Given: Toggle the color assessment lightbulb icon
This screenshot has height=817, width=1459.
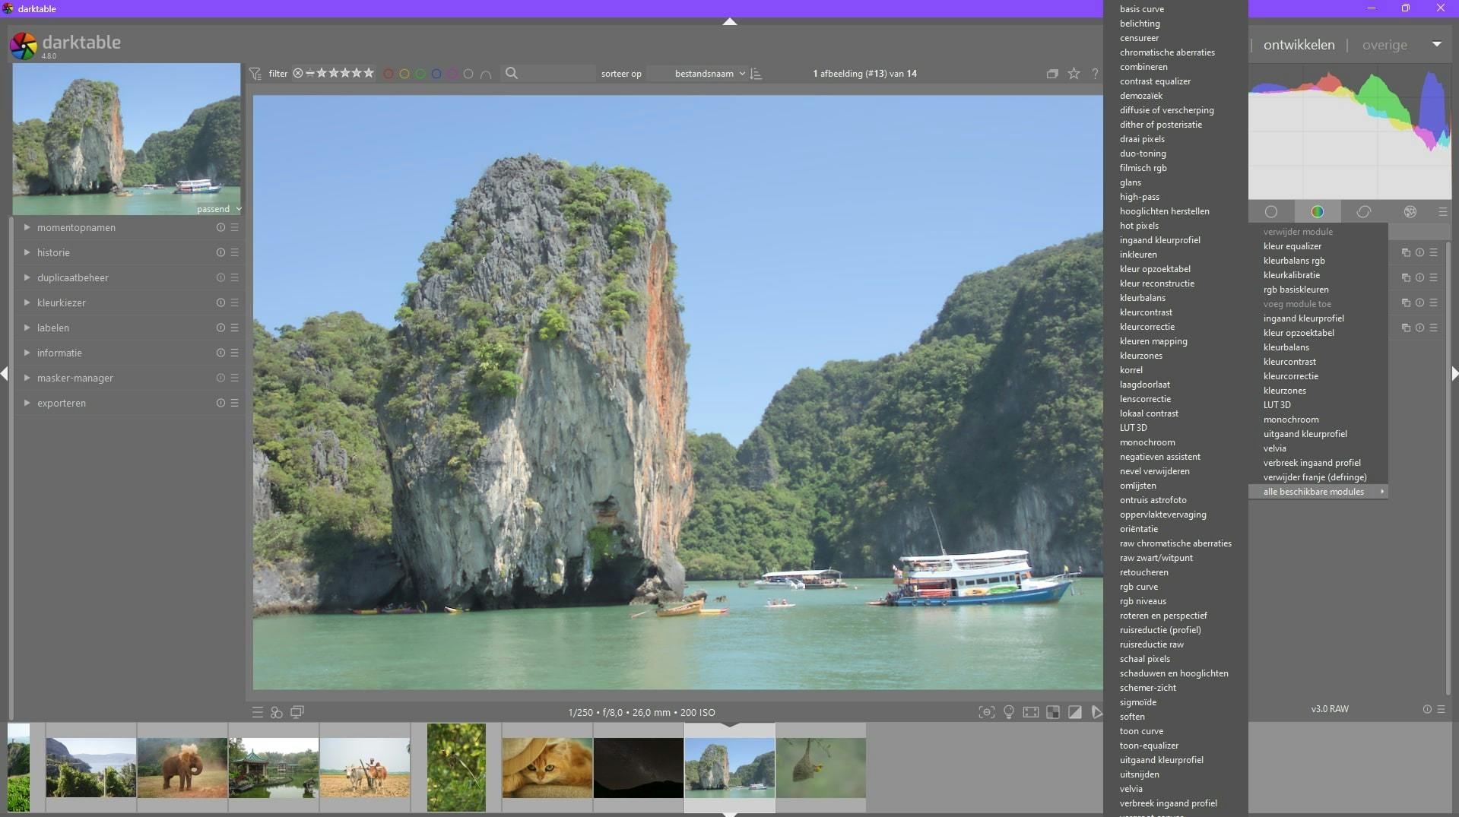Looking at the screenshot, I should (1009, 712).
